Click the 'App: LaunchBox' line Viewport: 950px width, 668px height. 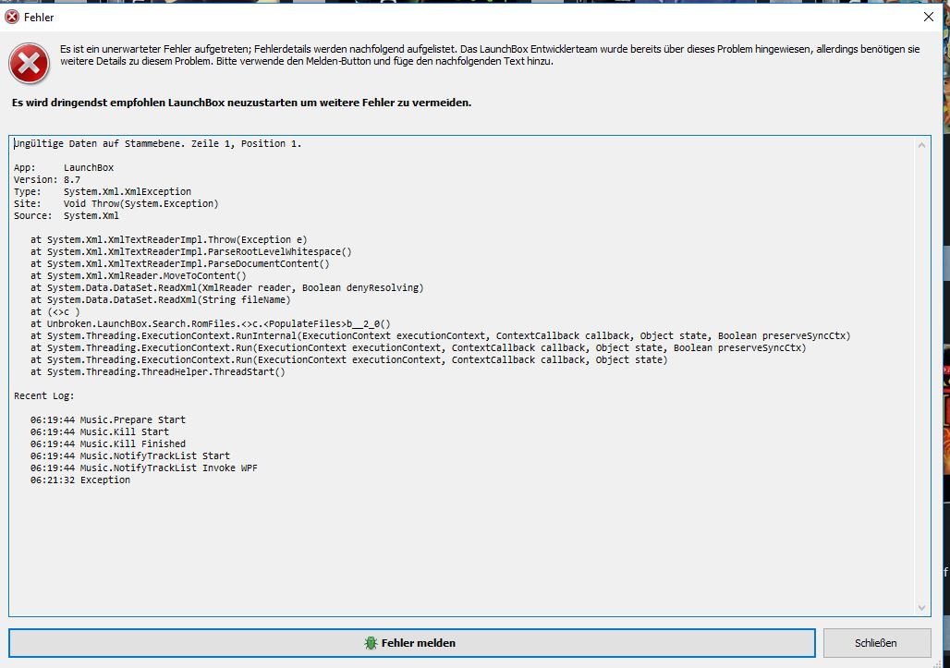(64, 167)
